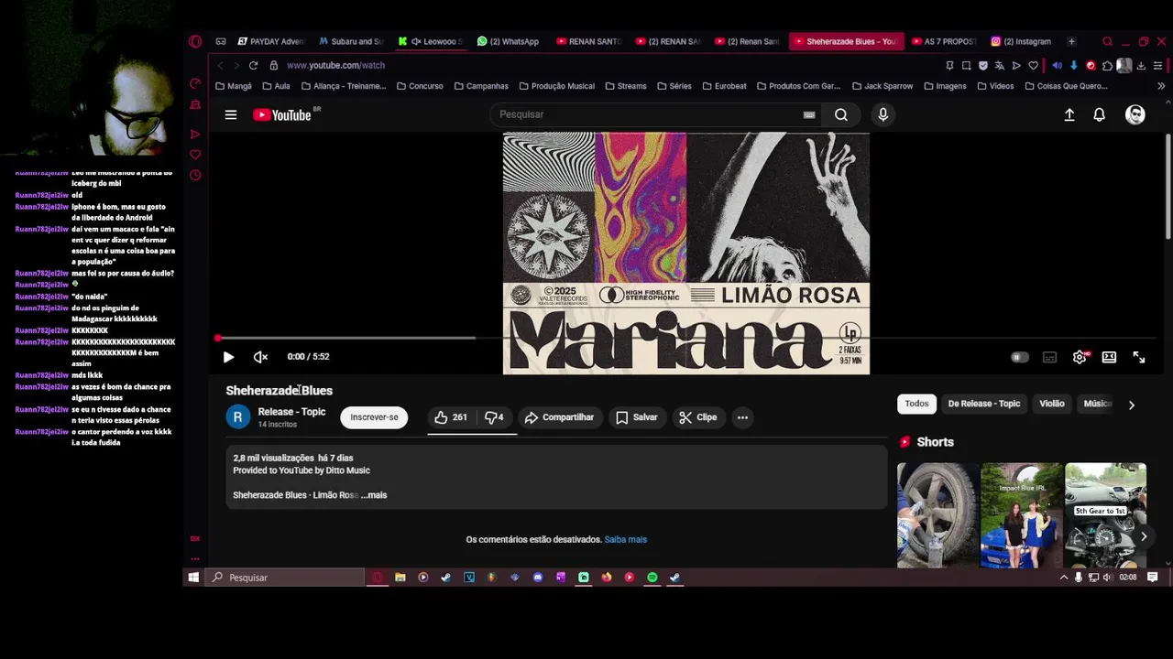
Task: Open the Windows Start button
Action: coord(193,578)
